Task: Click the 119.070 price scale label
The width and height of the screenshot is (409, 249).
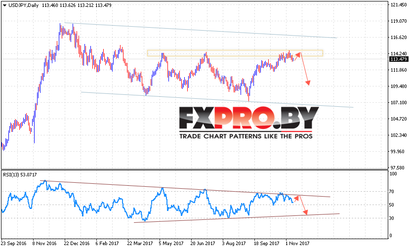Action: [399, 21]
